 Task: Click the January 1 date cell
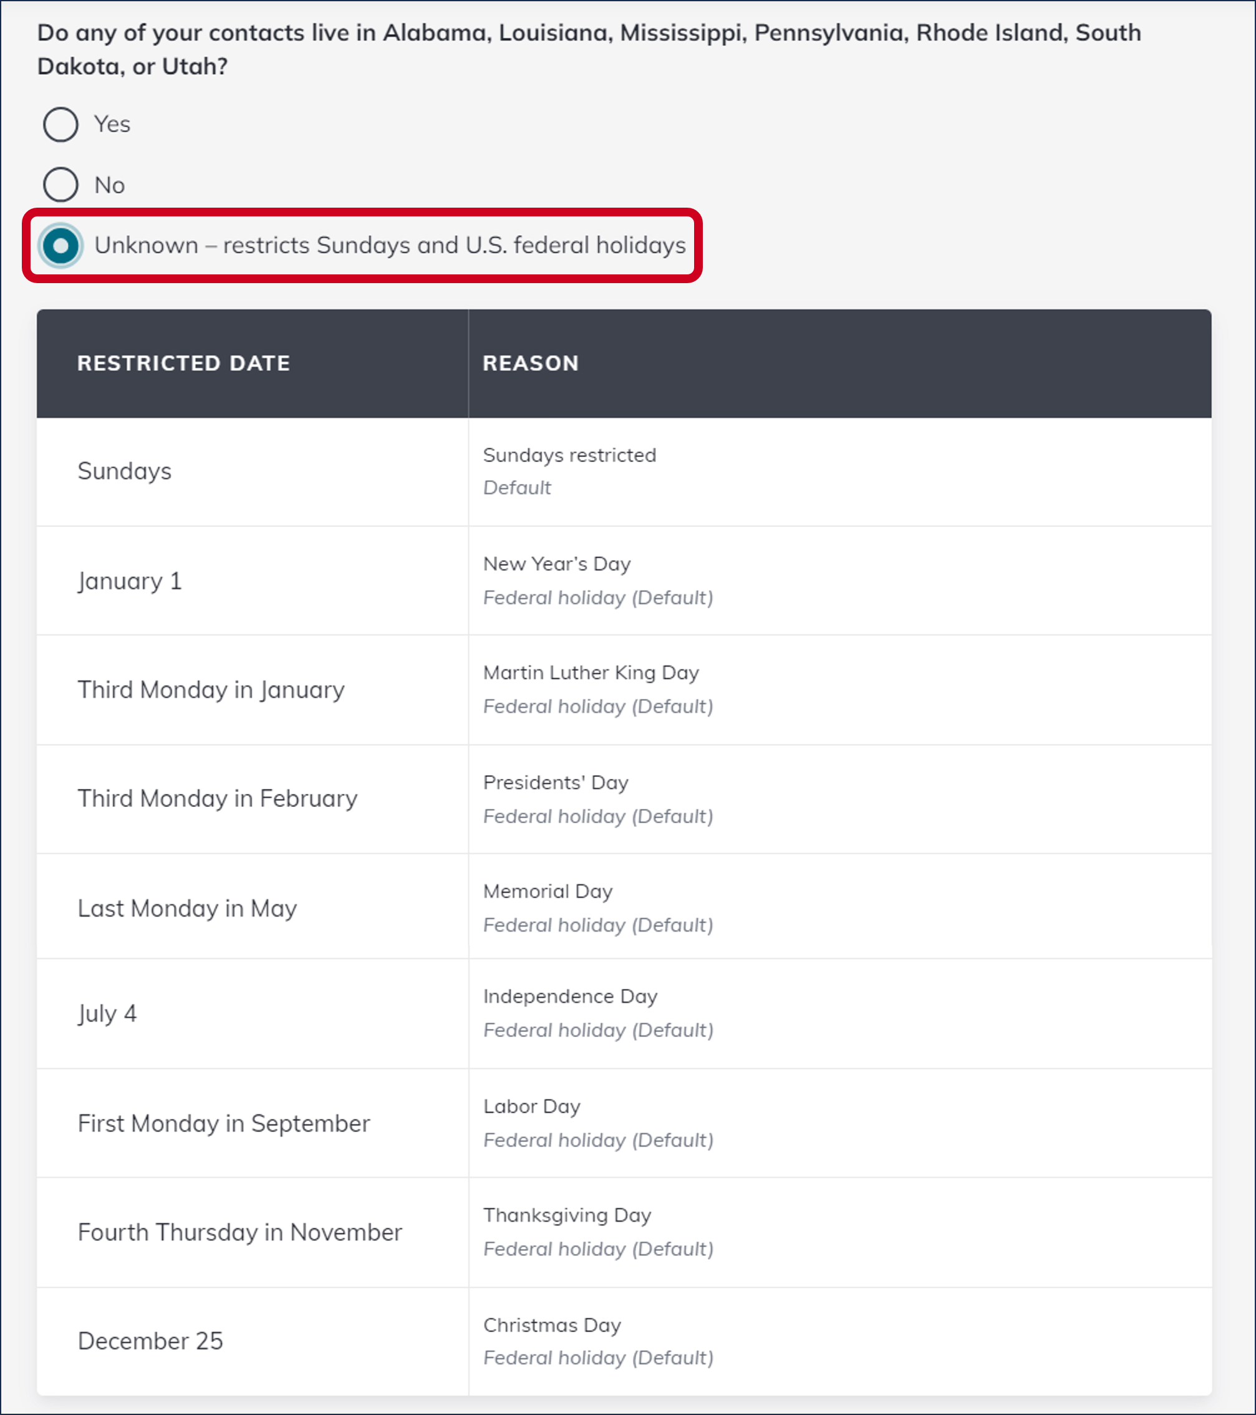[x=130, y=581]
